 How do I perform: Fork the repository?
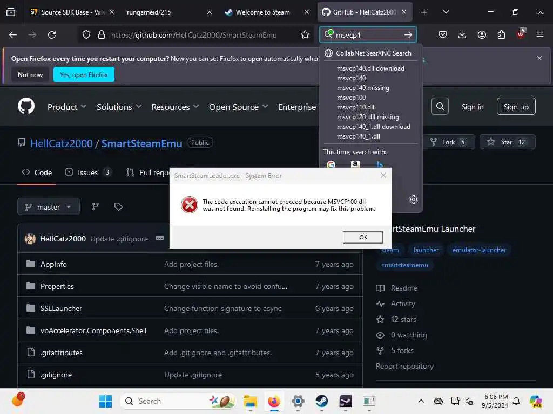click(x=449, y=142)
